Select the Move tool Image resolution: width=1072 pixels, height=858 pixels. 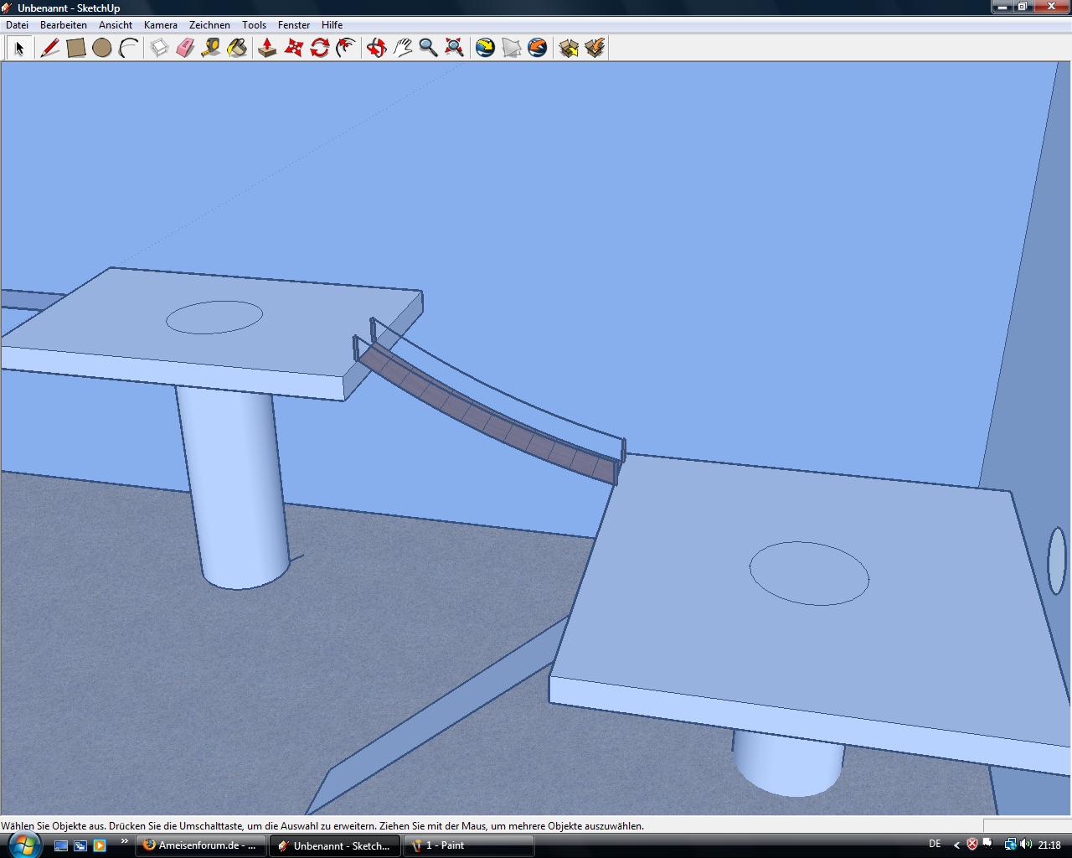(x=293, y=48)
